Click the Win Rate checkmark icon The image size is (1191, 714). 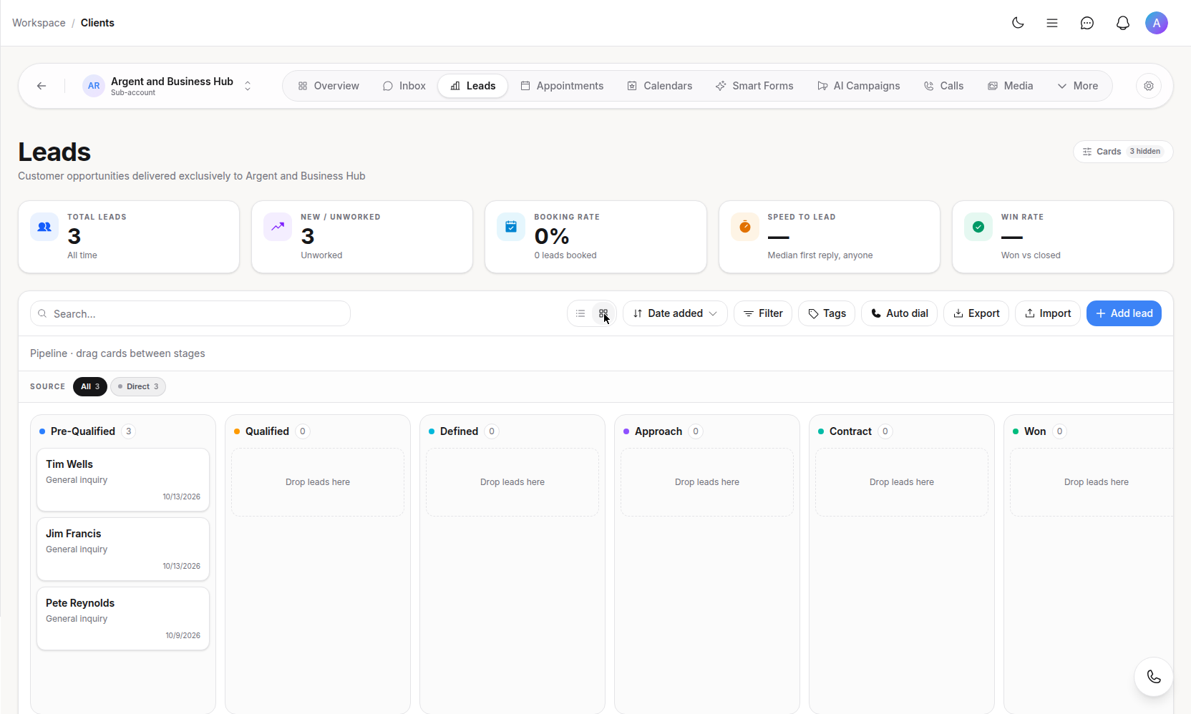[x=978, y=227]
